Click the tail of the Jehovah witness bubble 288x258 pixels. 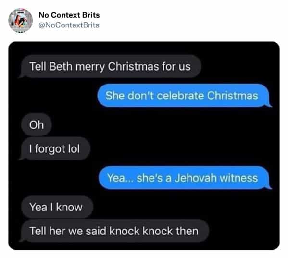(269, 186)
